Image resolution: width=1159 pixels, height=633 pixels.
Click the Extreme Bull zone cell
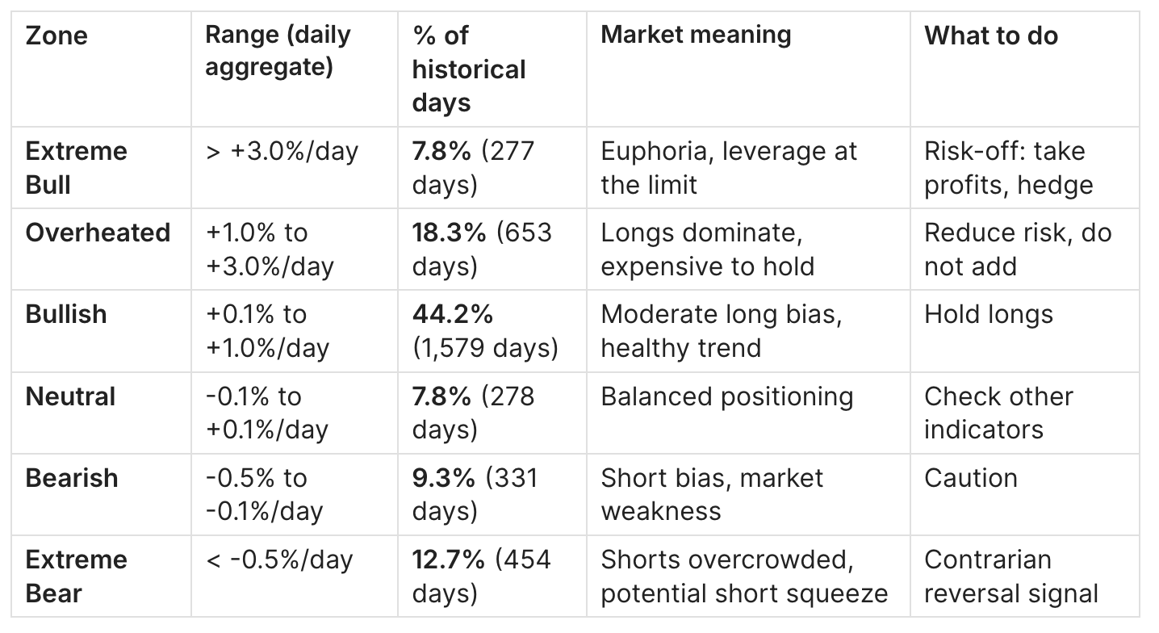[77, 168]
